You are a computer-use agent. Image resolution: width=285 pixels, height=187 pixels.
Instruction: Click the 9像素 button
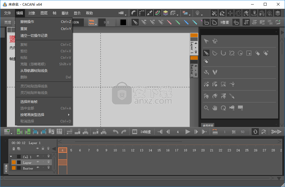pyautogui.click(x=225, y=23)
